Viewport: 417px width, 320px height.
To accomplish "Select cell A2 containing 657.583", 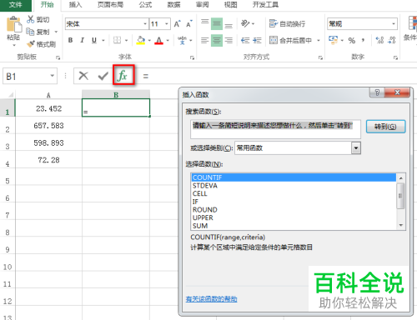I will 48,126.
